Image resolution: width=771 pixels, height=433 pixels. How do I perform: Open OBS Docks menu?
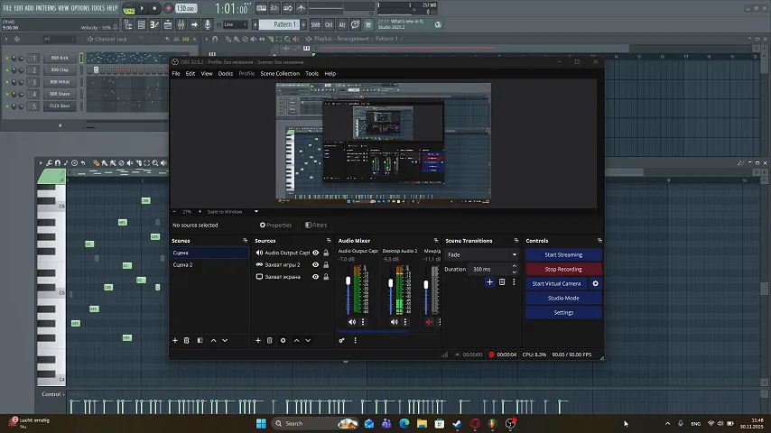coord(226,73)
